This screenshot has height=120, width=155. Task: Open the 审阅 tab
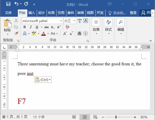(81, 13)
